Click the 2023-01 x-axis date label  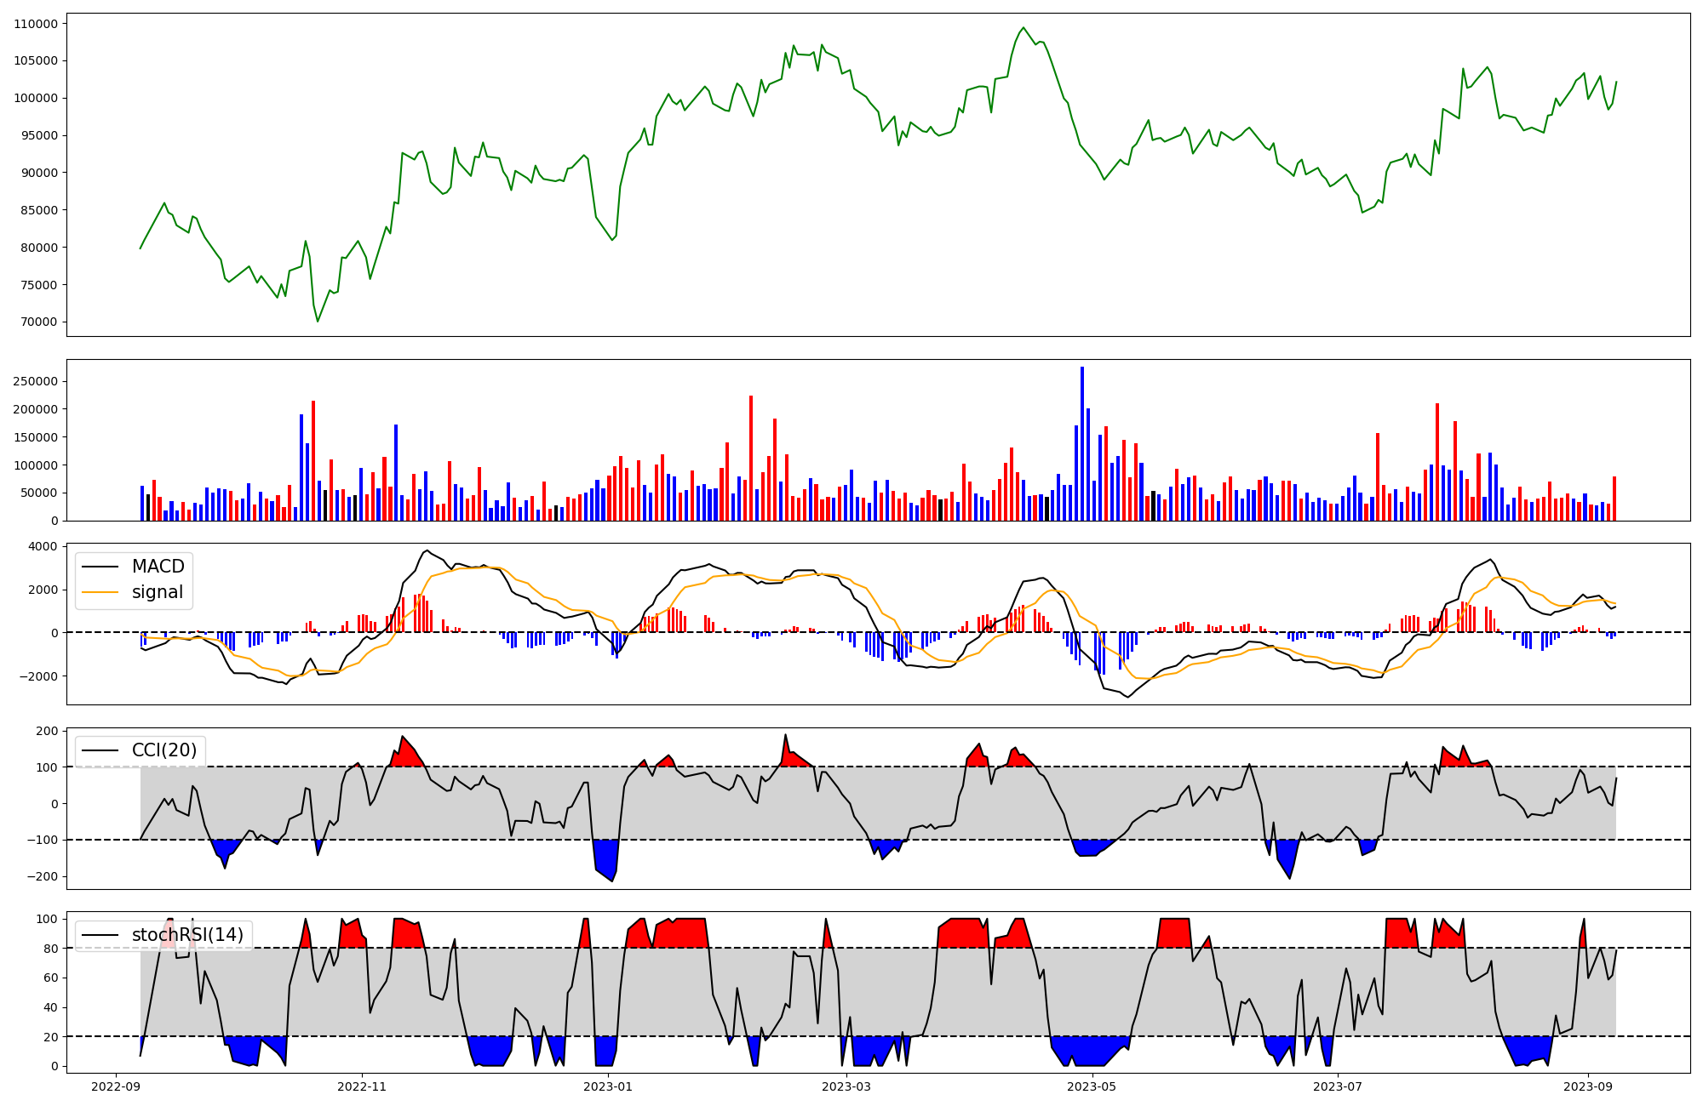(x=608, y=1086)
